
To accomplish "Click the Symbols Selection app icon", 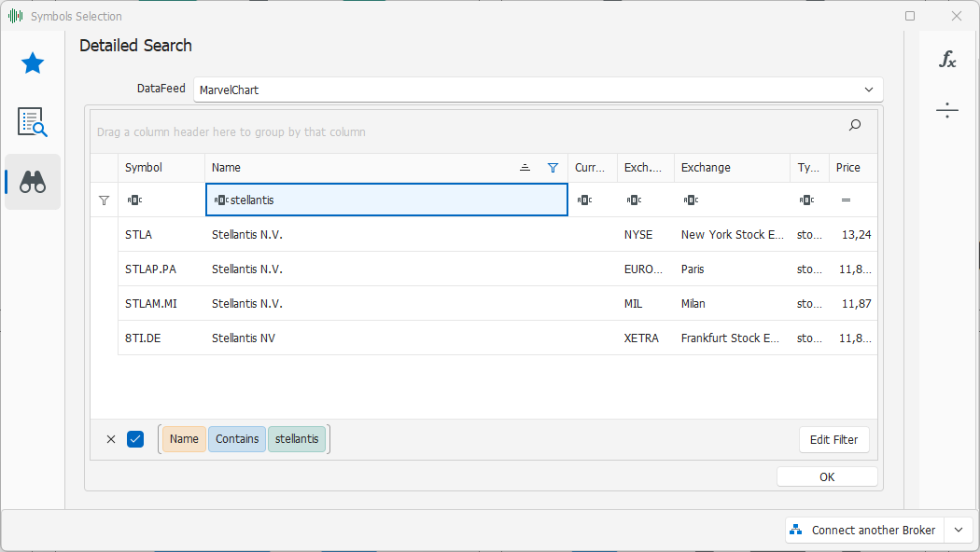I will tap(16, 16).
